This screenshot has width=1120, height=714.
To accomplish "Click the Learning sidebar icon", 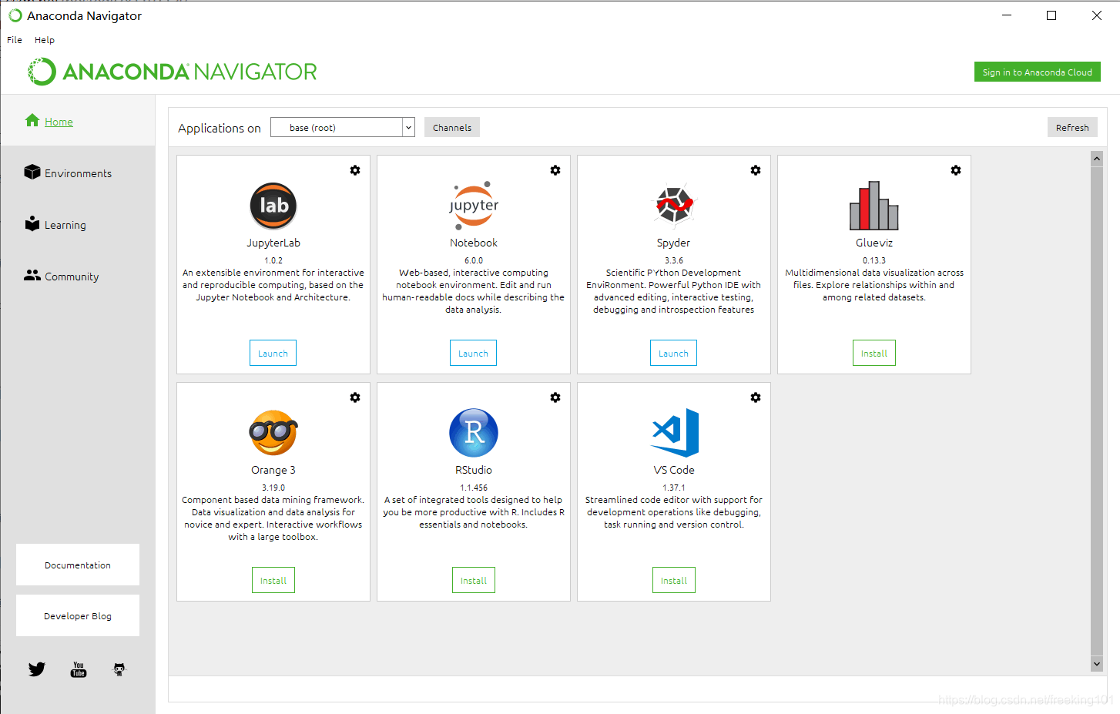I will click(x=32, y=223).
